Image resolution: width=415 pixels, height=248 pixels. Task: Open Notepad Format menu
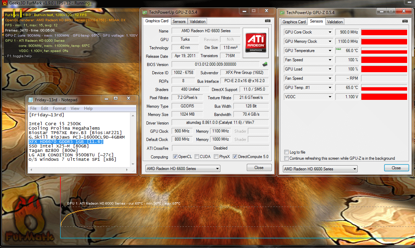point(59,108)
